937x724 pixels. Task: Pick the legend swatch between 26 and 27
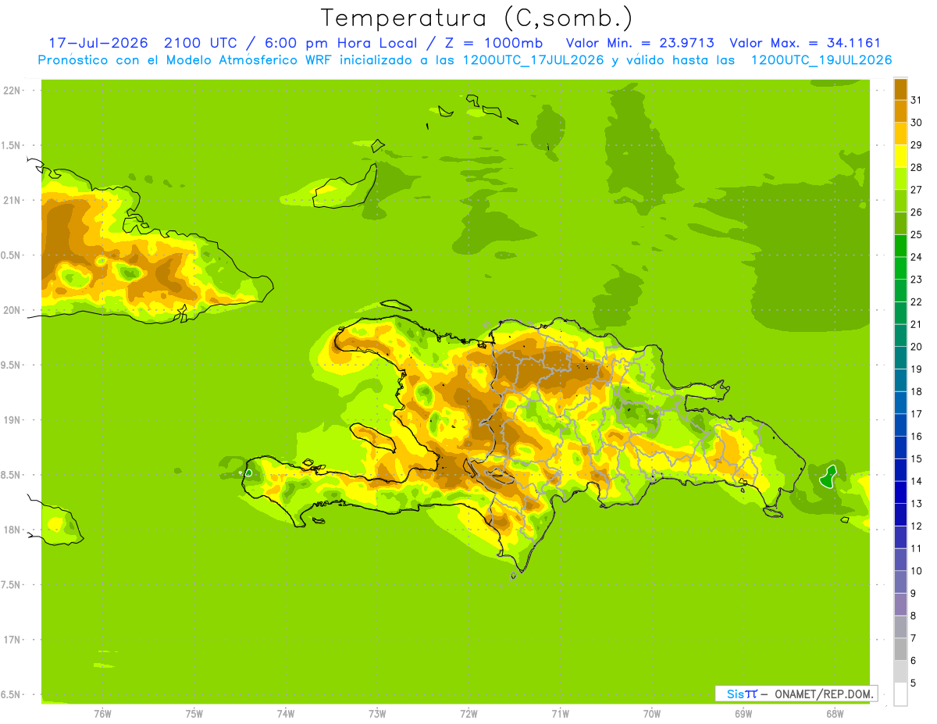(x=900, y=201)
